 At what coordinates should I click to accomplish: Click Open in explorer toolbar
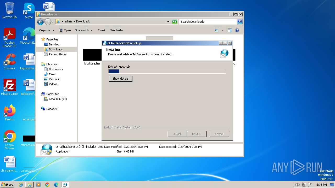point(65,30)
